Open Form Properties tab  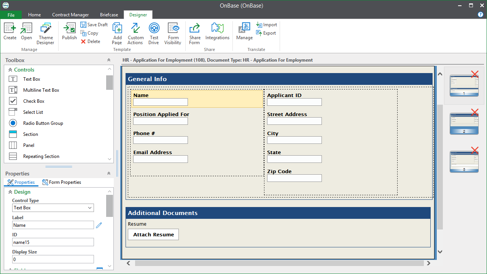(x=62, y=182)
